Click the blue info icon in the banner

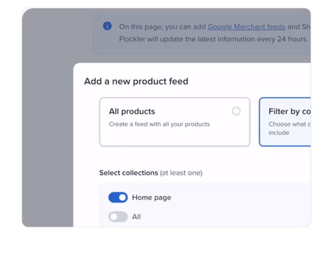coord(107,26)
